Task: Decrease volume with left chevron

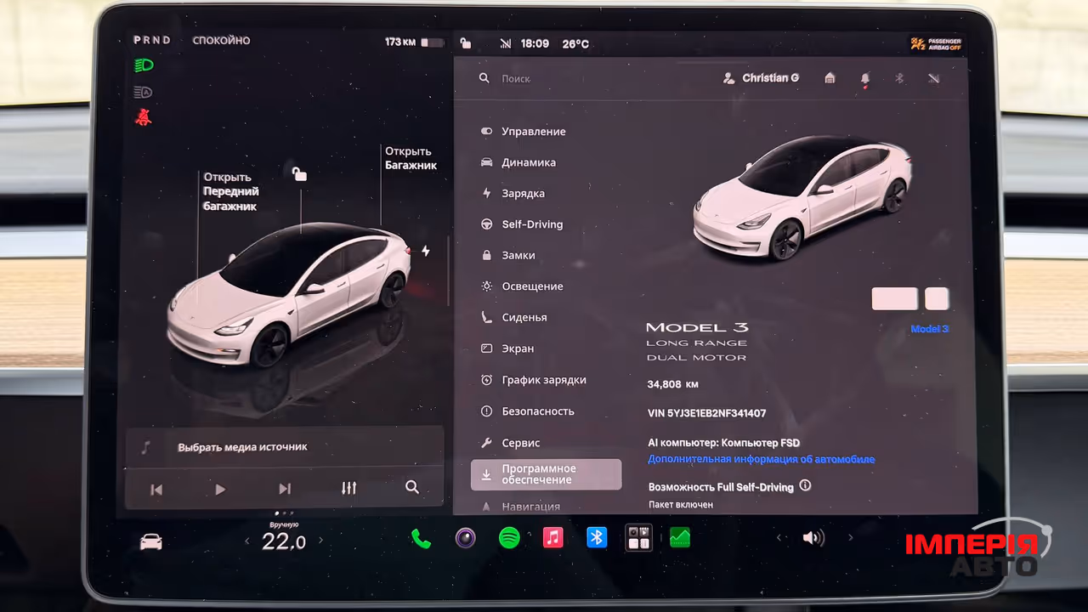Action: click(x=779, y=538)
